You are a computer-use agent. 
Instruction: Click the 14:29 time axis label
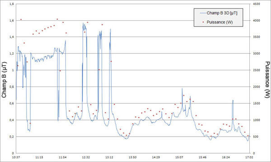pyautogui.click(x=156, y=157)
